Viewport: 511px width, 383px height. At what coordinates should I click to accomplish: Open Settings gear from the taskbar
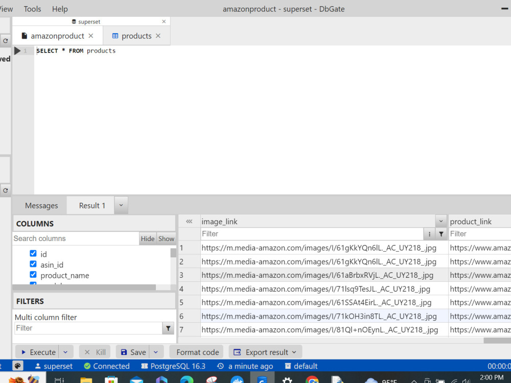pos(287,380)
